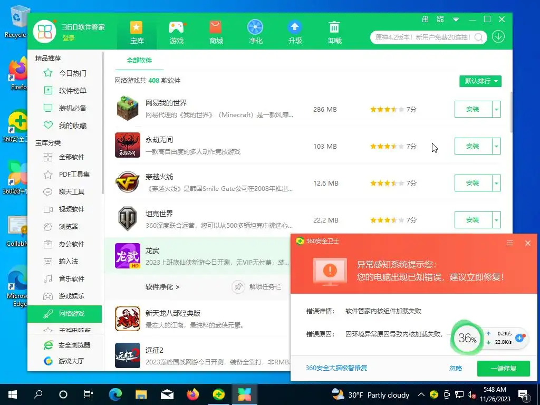
Task: Expand install options for 穿越火线
Action: tap(496, 183)
